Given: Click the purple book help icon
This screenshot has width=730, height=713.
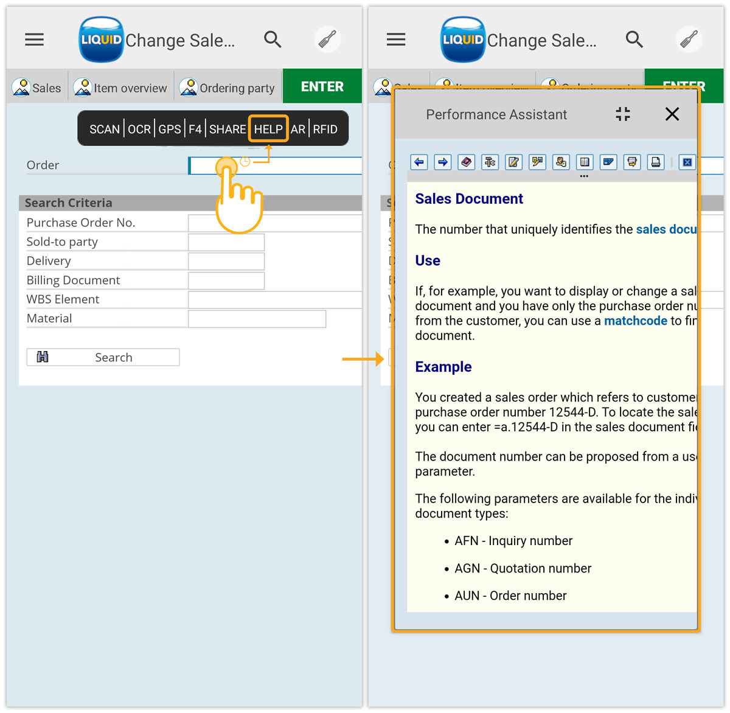Looking at the screenshot, I should pyautogui.click(x=467, y=162).
